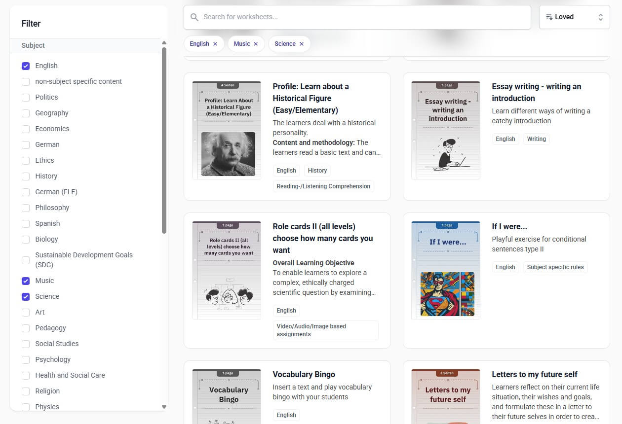Open Role cards II worksheet thumbnail
622x424 pixels.
pyautogui.click(x=227, y=270)
